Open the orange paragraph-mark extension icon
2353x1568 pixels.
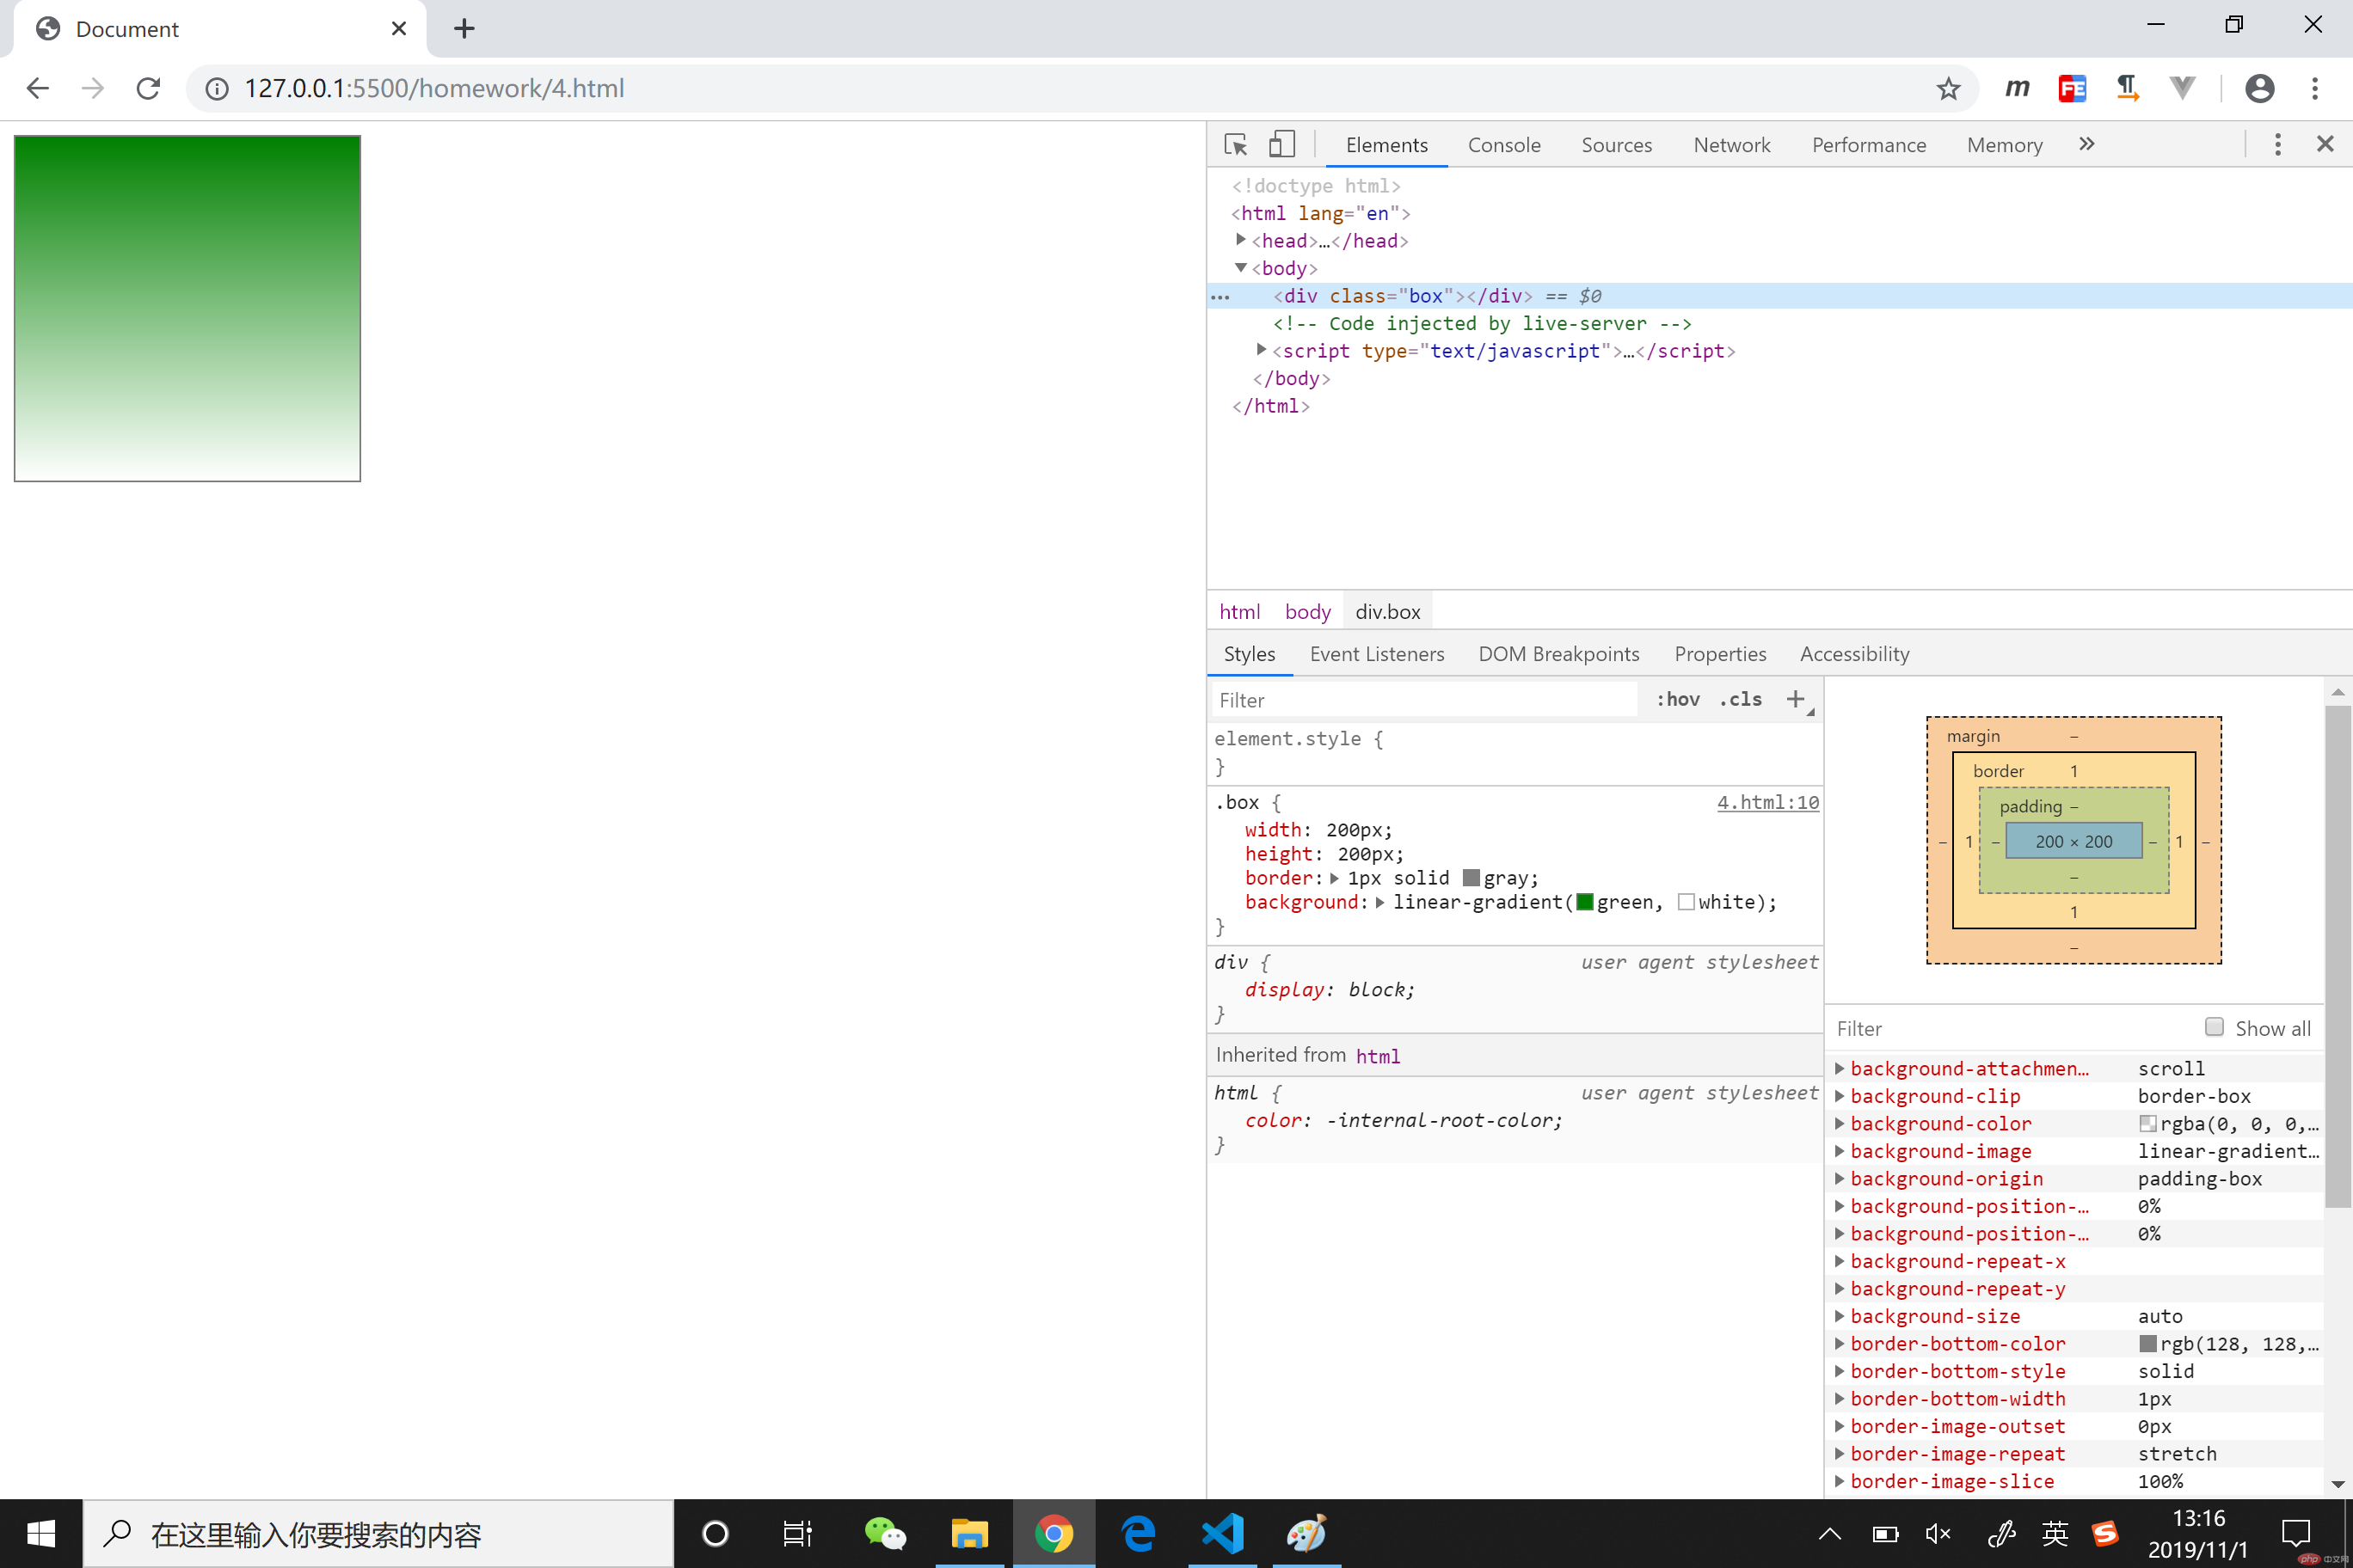[x=2128, y=89]
